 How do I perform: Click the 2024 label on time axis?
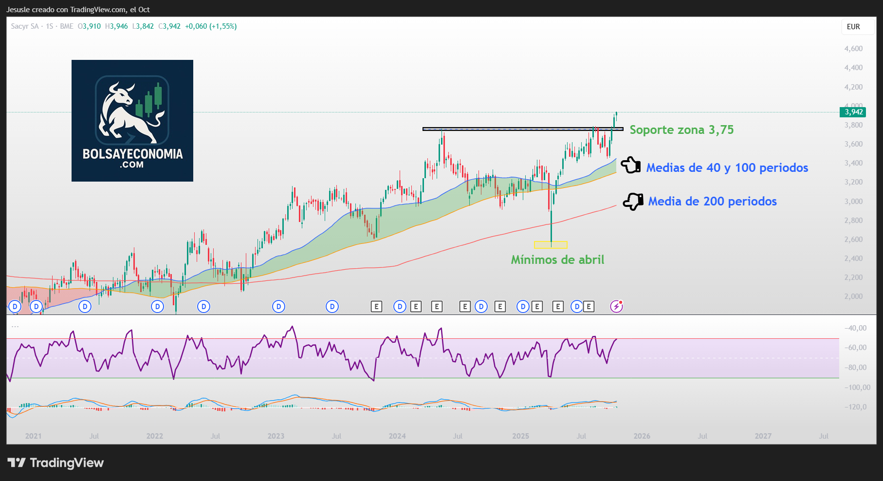[x=397, y=436]
